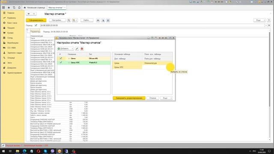Viewport: 274px width, 154px height.
Task: Open dropdown arrow next to yellow variants icon
Action: tap(76, 20)
